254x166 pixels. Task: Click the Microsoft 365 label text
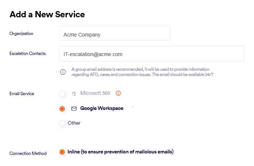pyautogui.click(x=95, y=93)
